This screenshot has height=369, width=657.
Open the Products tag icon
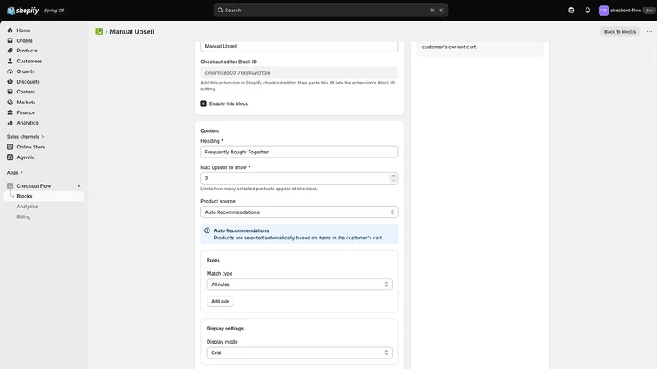pyautogui.click(x=11, y=51)
